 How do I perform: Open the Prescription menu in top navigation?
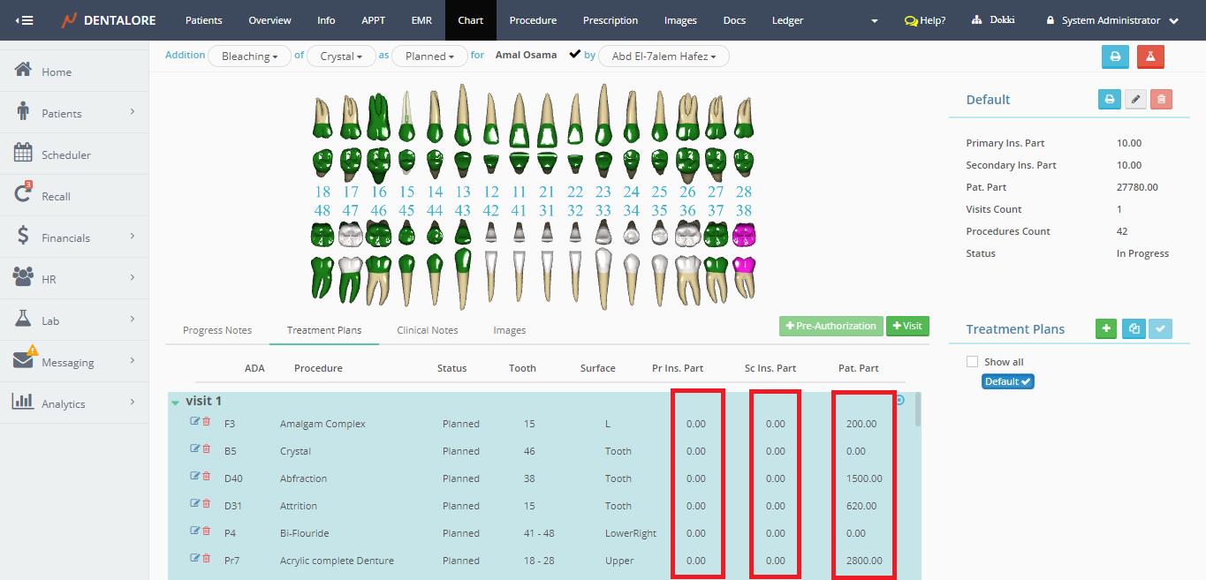tap(610, 20)
